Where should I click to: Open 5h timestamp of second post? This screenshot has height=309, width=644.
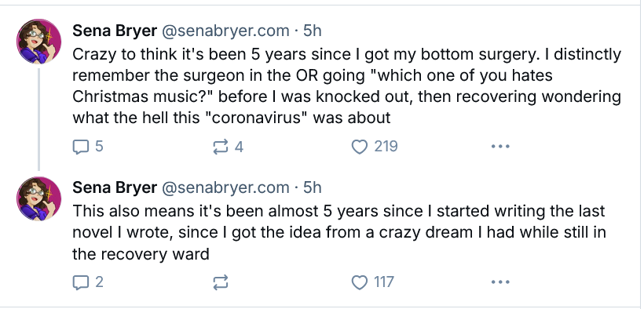click(x=312, y=187)
